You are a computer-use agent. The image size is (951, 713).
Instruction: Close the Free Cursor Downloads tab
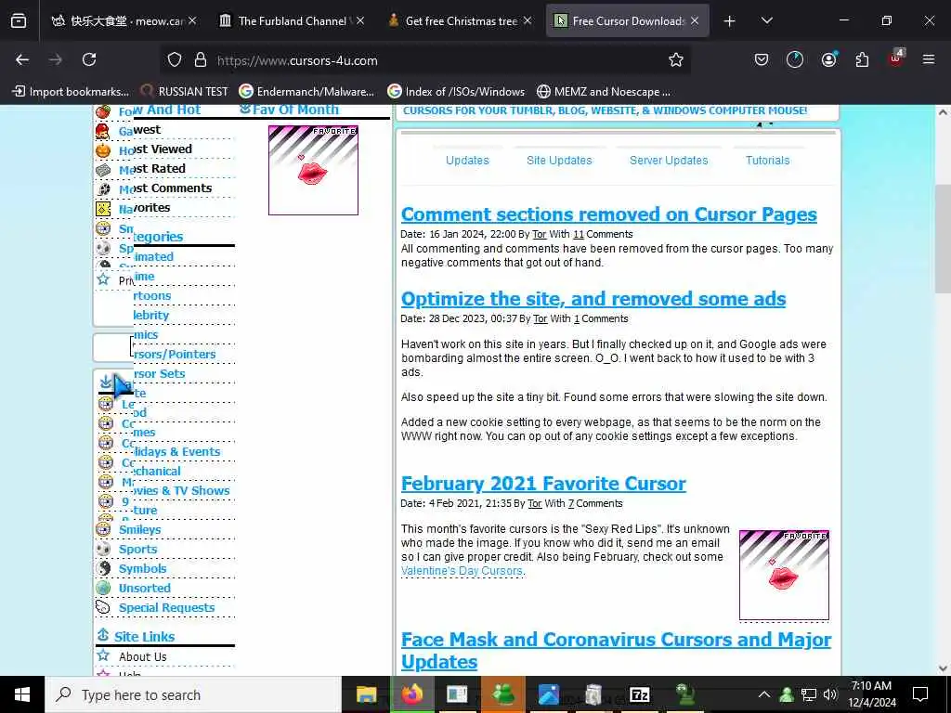pos(695,21)
